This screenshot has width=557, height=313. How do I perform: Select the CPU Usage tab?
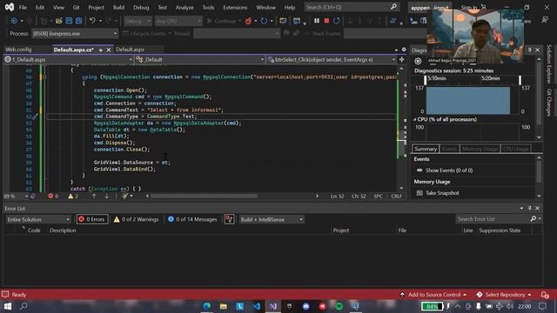pos(515,149)
